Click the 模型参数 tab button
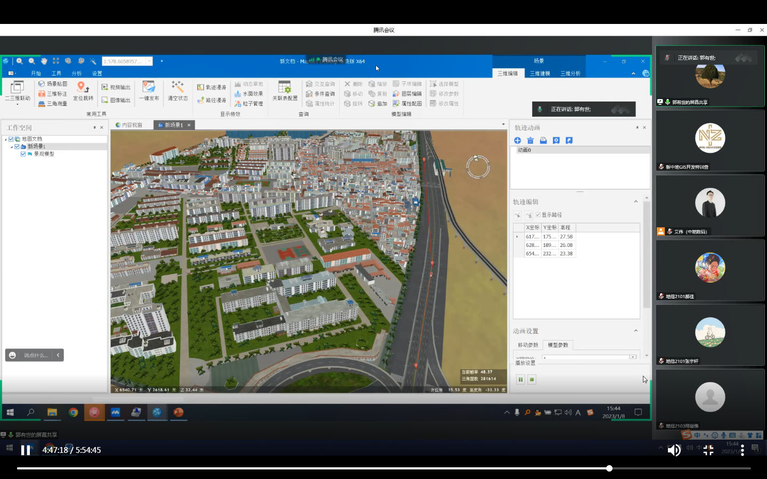767x479 pixels. tap(558, 345)
